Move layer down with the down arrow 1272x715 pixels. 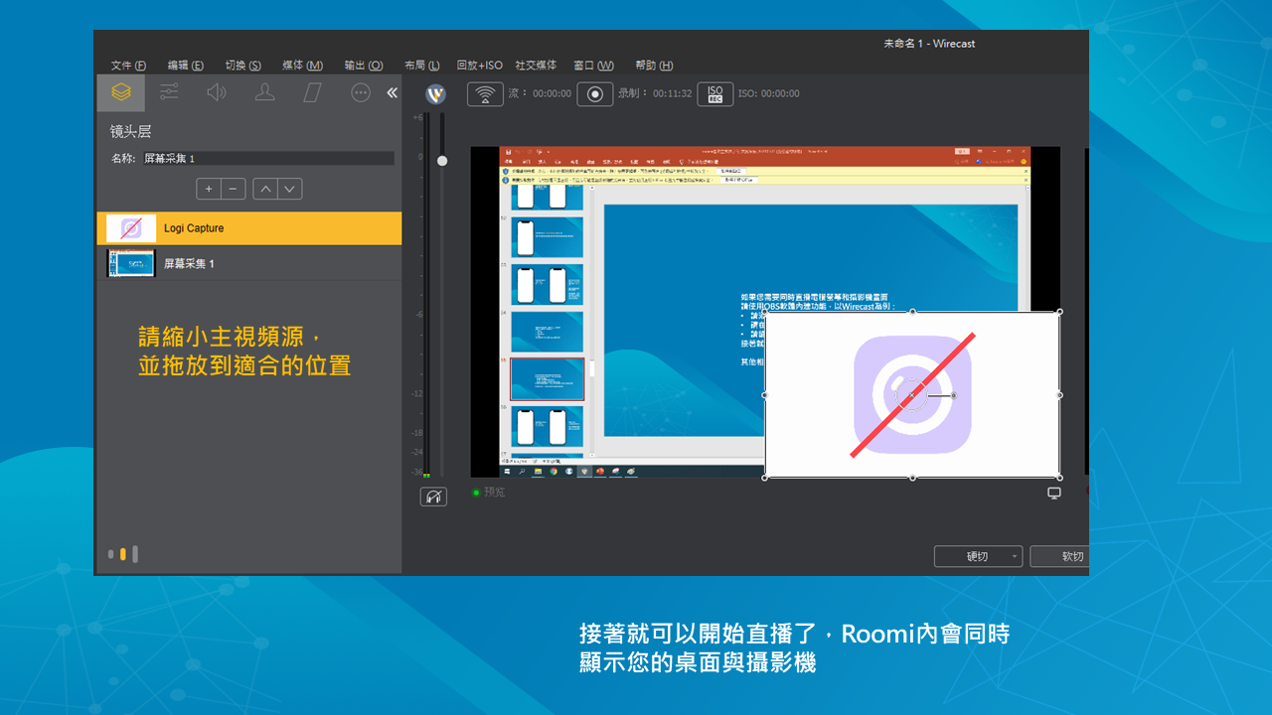[290, 189]
